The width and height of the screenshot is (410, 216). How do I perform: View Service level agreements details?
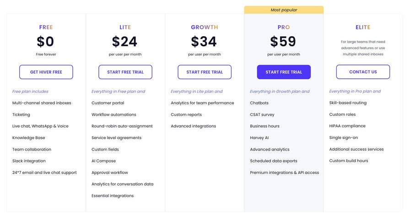116,138
